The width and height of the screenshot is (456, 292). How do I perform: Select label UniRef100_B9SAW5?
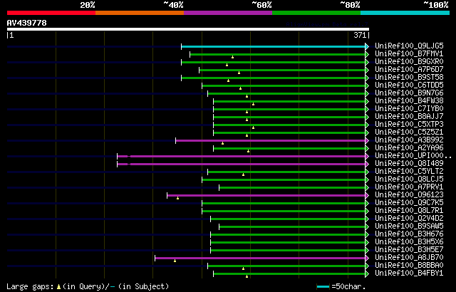tap(409, 226)
